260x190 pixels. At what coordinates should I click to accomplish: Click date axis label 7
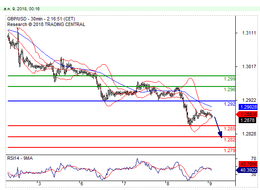pyautogui.click(x=125, y=184)
